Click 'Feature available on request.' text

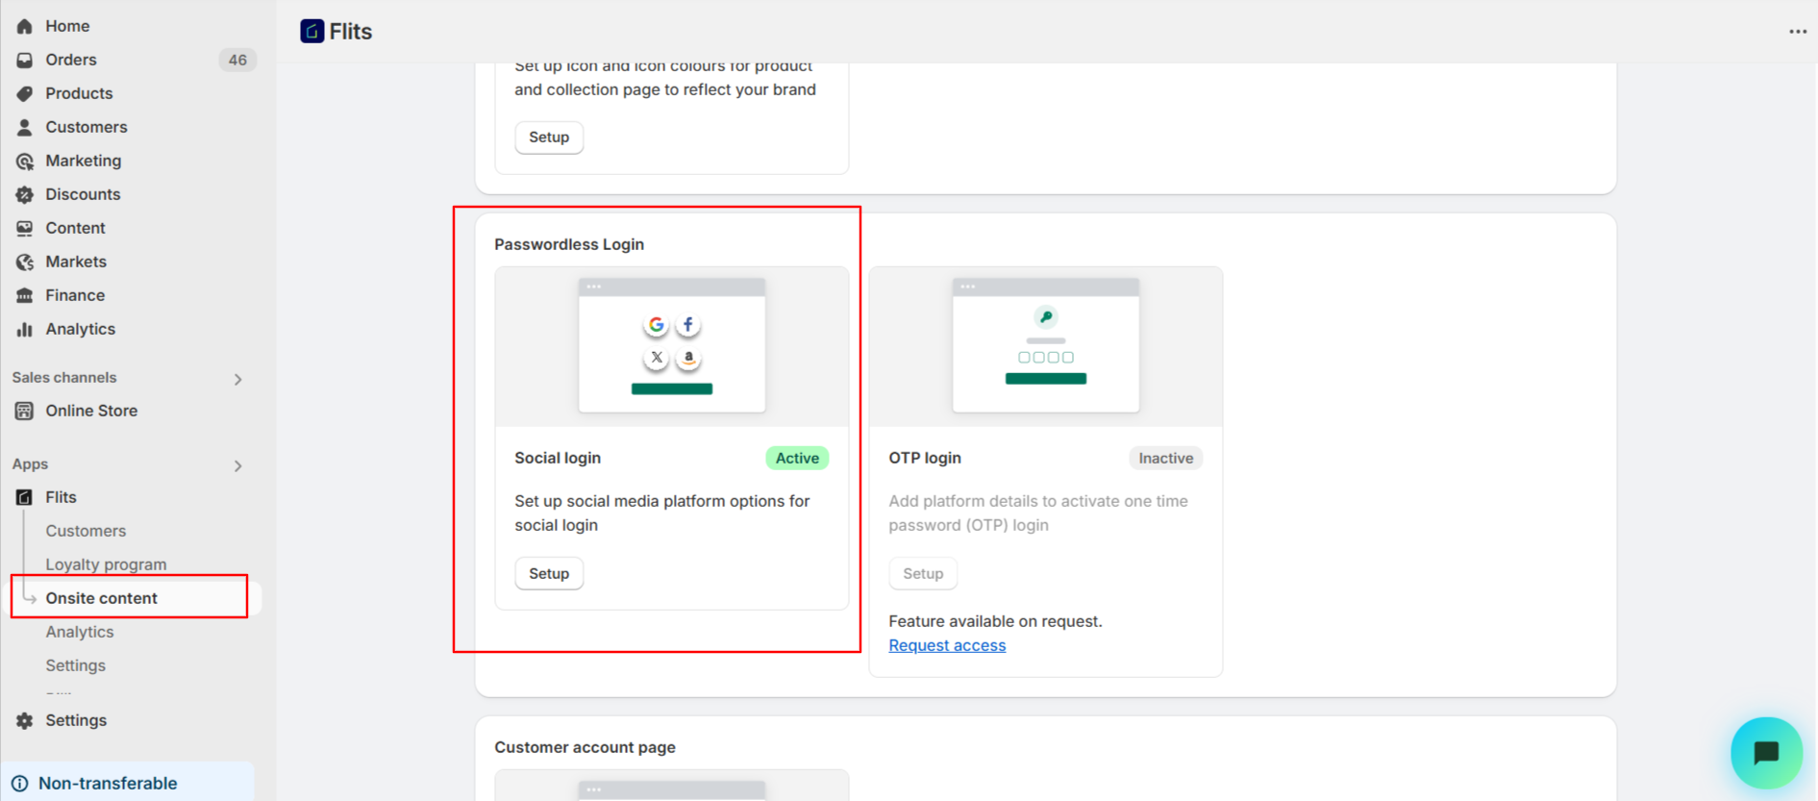click(995, 621)
